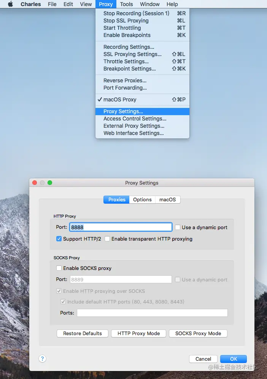Open Recording Settings...
This screenshot has height=379, width=267.
pyautogui.click(x=142, y=47)
